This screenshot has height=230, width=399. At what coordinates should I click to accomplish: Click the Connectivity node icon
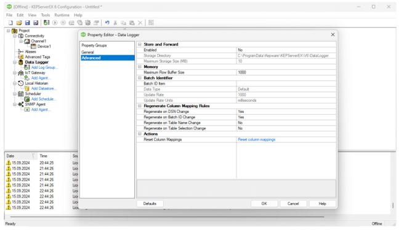point(21,36)
